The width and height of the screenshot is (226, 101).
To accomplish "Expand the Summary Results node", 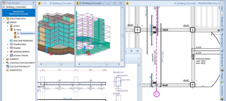I will coord(8,56).
